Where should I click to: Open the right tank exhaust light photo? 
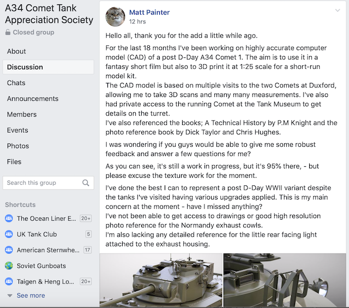[x=283, y=280]
